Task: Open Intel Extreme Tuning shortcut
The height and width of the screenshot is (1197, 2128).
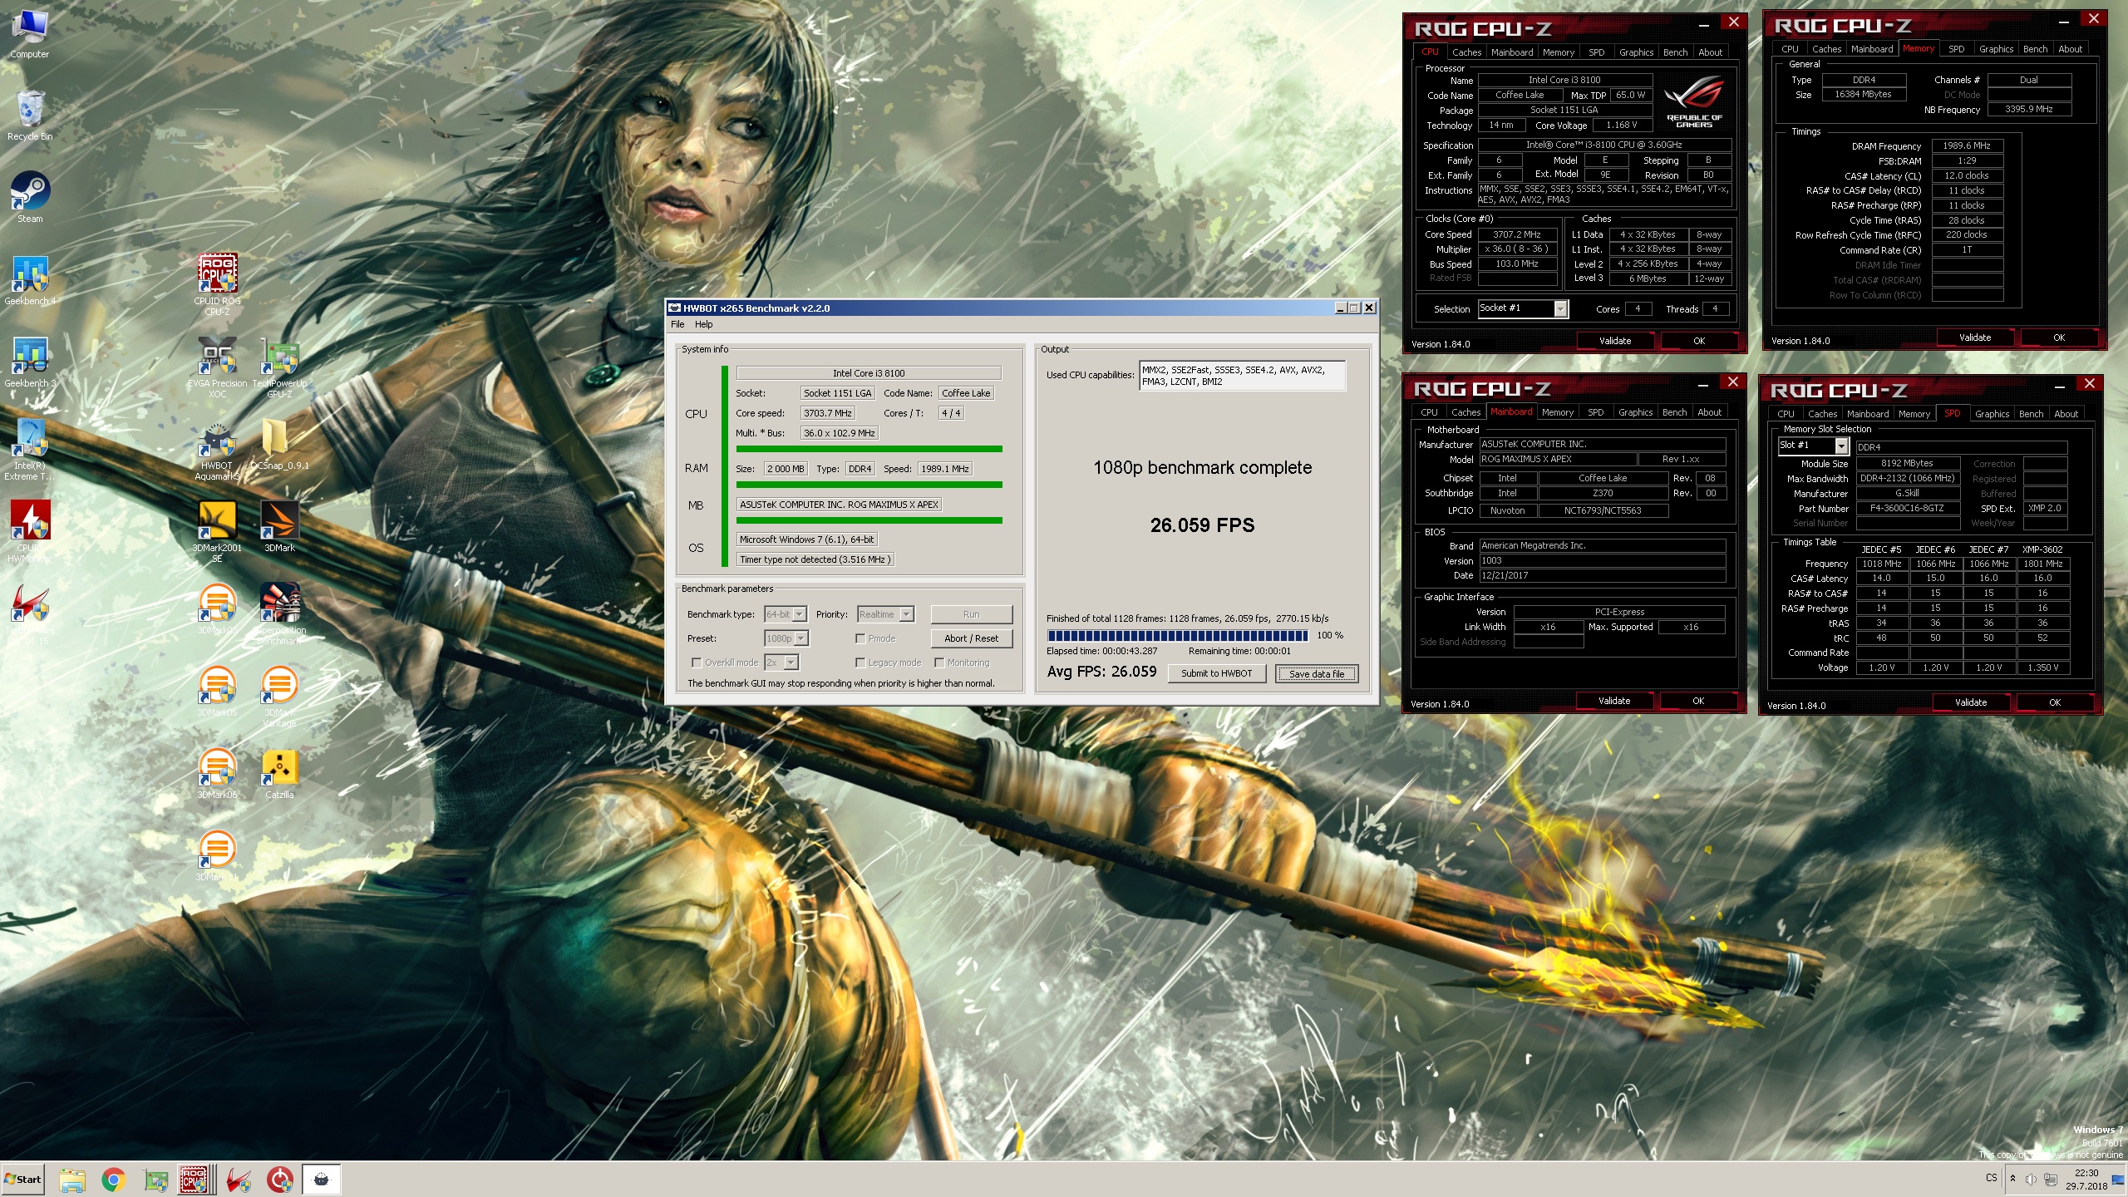Action: point(30,450)
